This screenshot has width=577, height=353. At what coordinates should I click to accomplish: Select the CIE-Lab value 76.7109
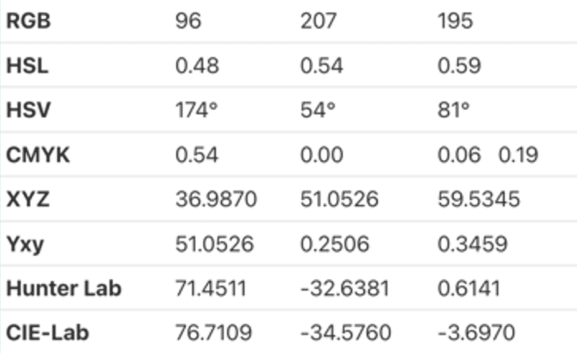point(214,333)
